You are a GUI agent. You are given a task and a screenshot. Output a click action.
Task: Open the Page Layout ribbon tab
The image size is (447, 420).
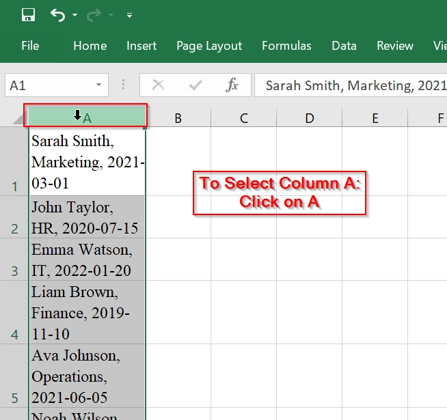[209, 46]
